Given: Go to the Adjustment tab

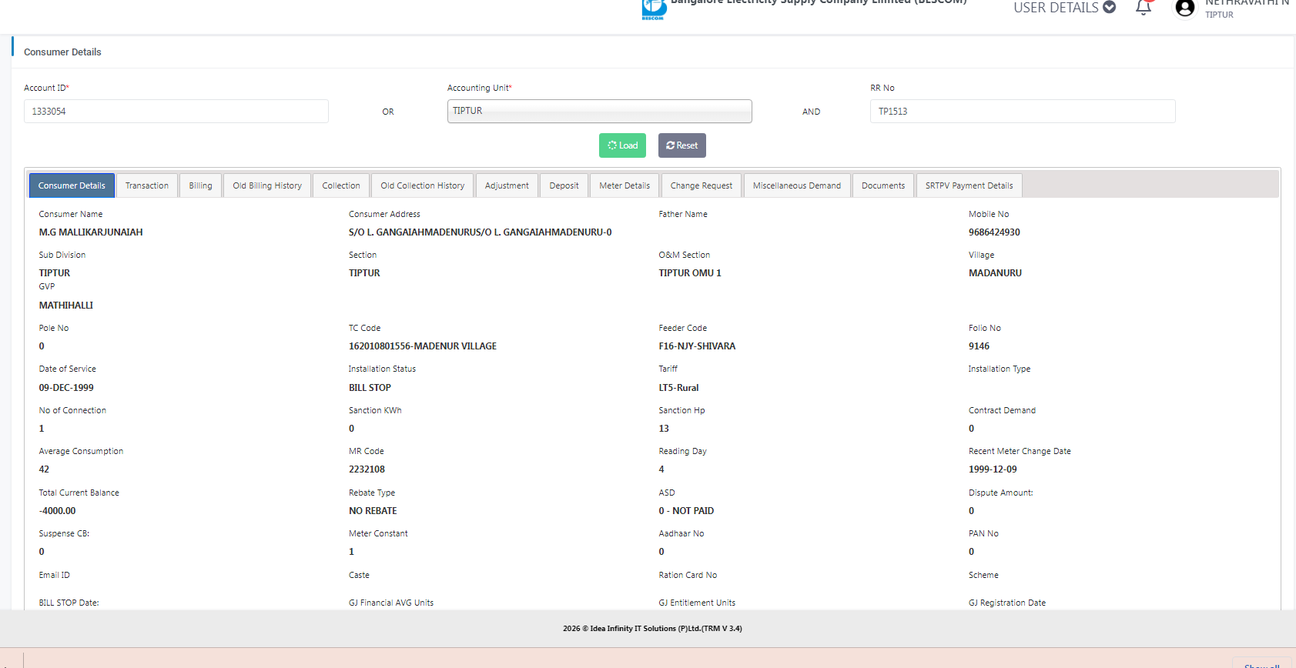Looking at the screenshot, I should click(x=507, y=185).
